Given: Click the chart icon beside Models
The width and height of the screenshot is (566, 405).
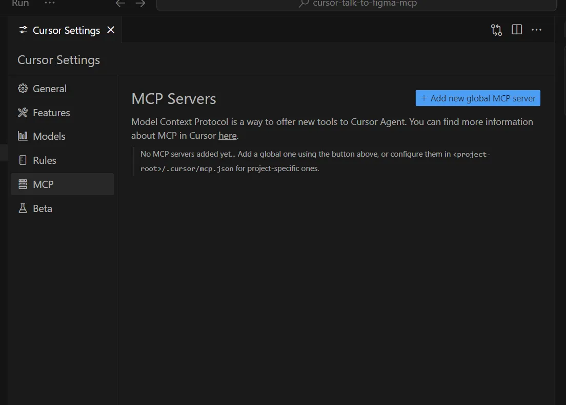Looking at the screenshot, I should (x=23, y=136).
